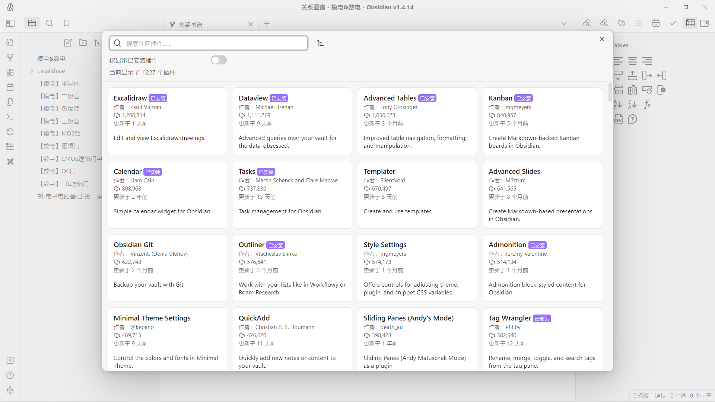The image size is (715, 402).
Task: Click 0 条反向链接 in status bar
Action: [649, 396]
